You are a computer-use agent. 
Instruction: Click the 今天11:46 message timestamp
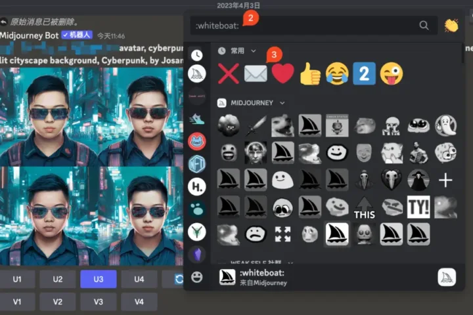pos(111,36)
